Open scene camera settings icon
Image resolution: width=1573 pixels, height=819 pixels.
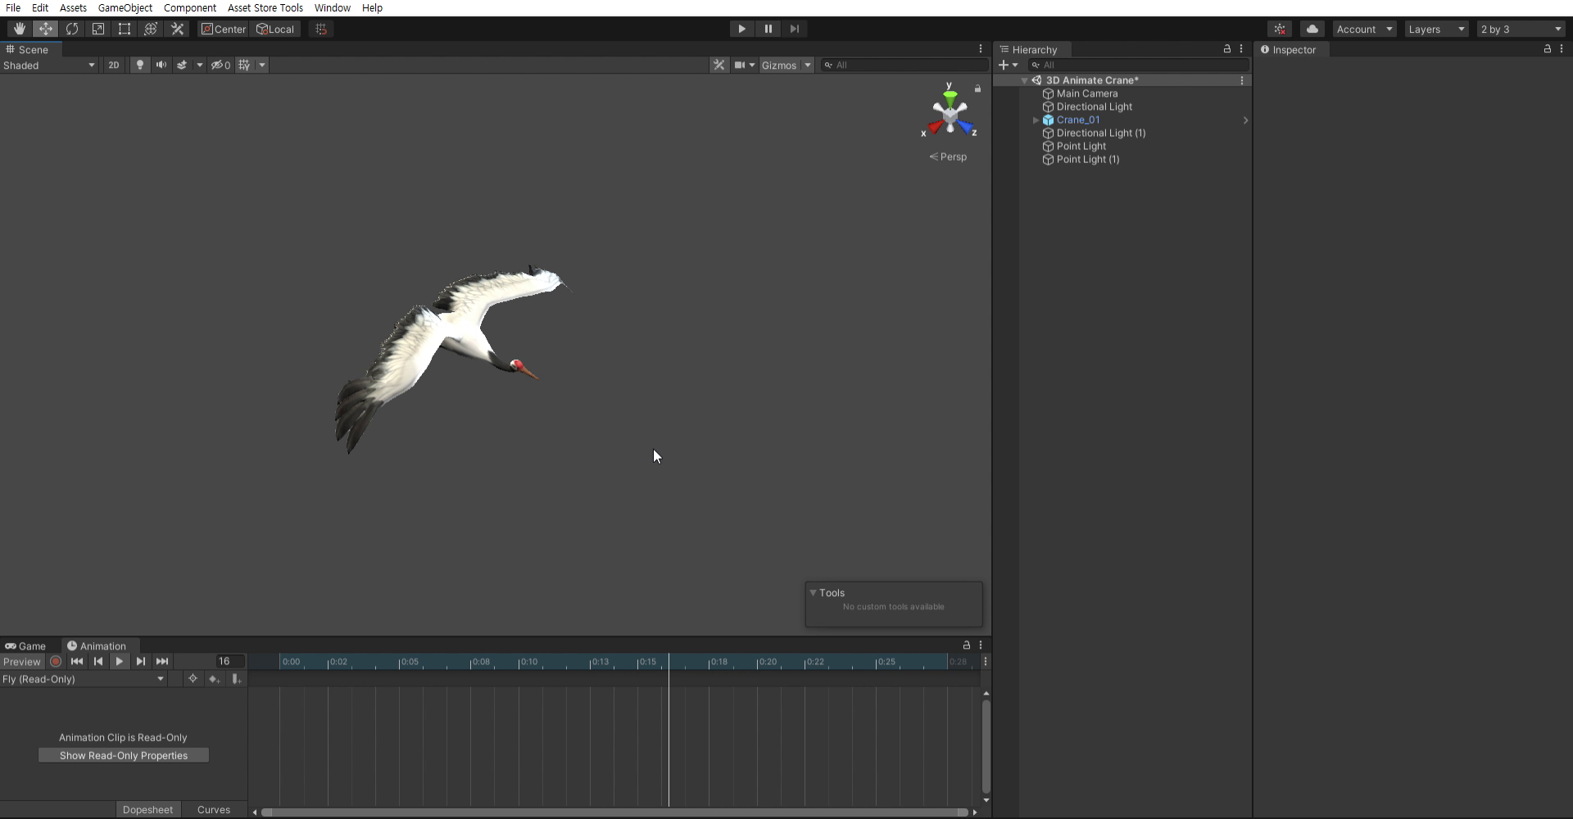pyautogui.click(x=740, y=65)
